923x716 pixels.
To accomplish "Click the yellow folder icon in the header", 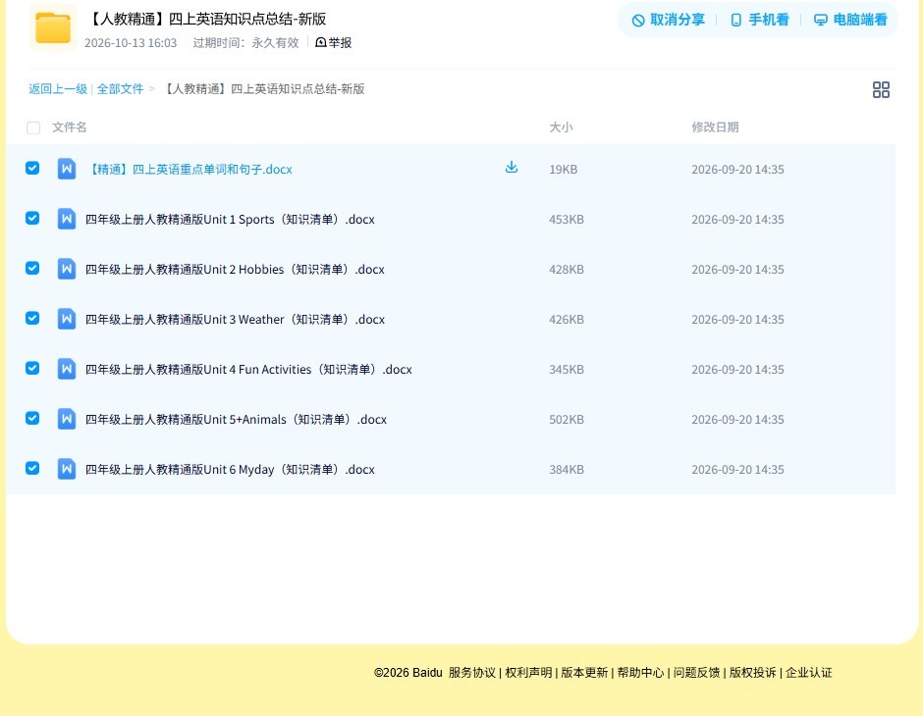I will point(53,27).
